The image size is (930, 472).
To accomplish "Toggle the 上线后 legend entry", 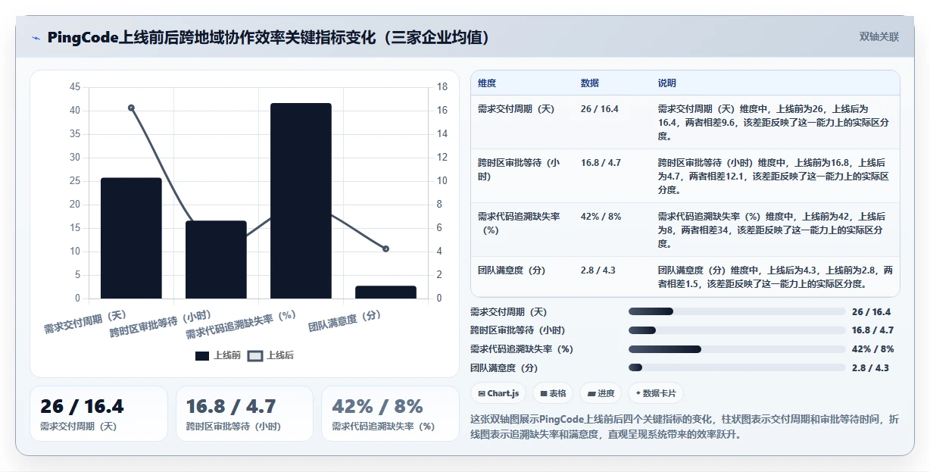I will (271, 355).
